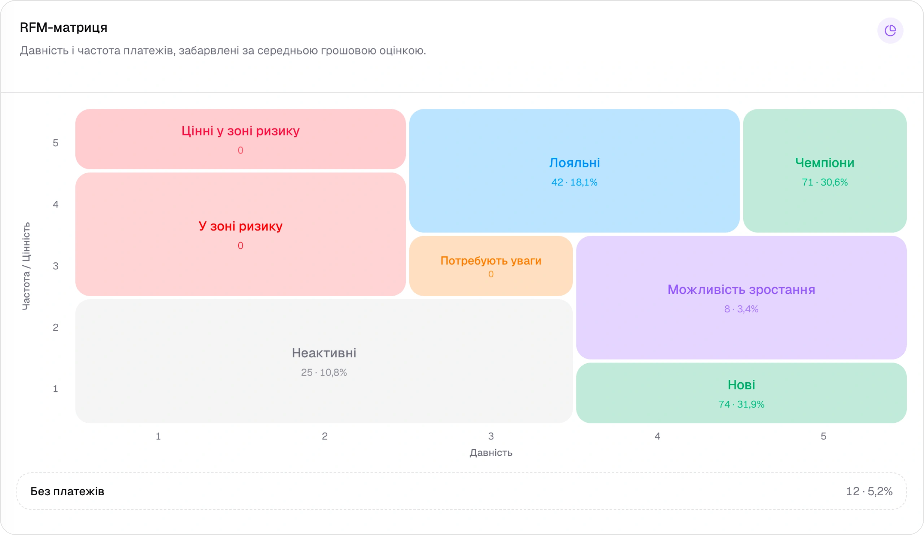The image size is (924, 535).
Task: Click the 12 · 5,2% value
Action: pos(869,491)
